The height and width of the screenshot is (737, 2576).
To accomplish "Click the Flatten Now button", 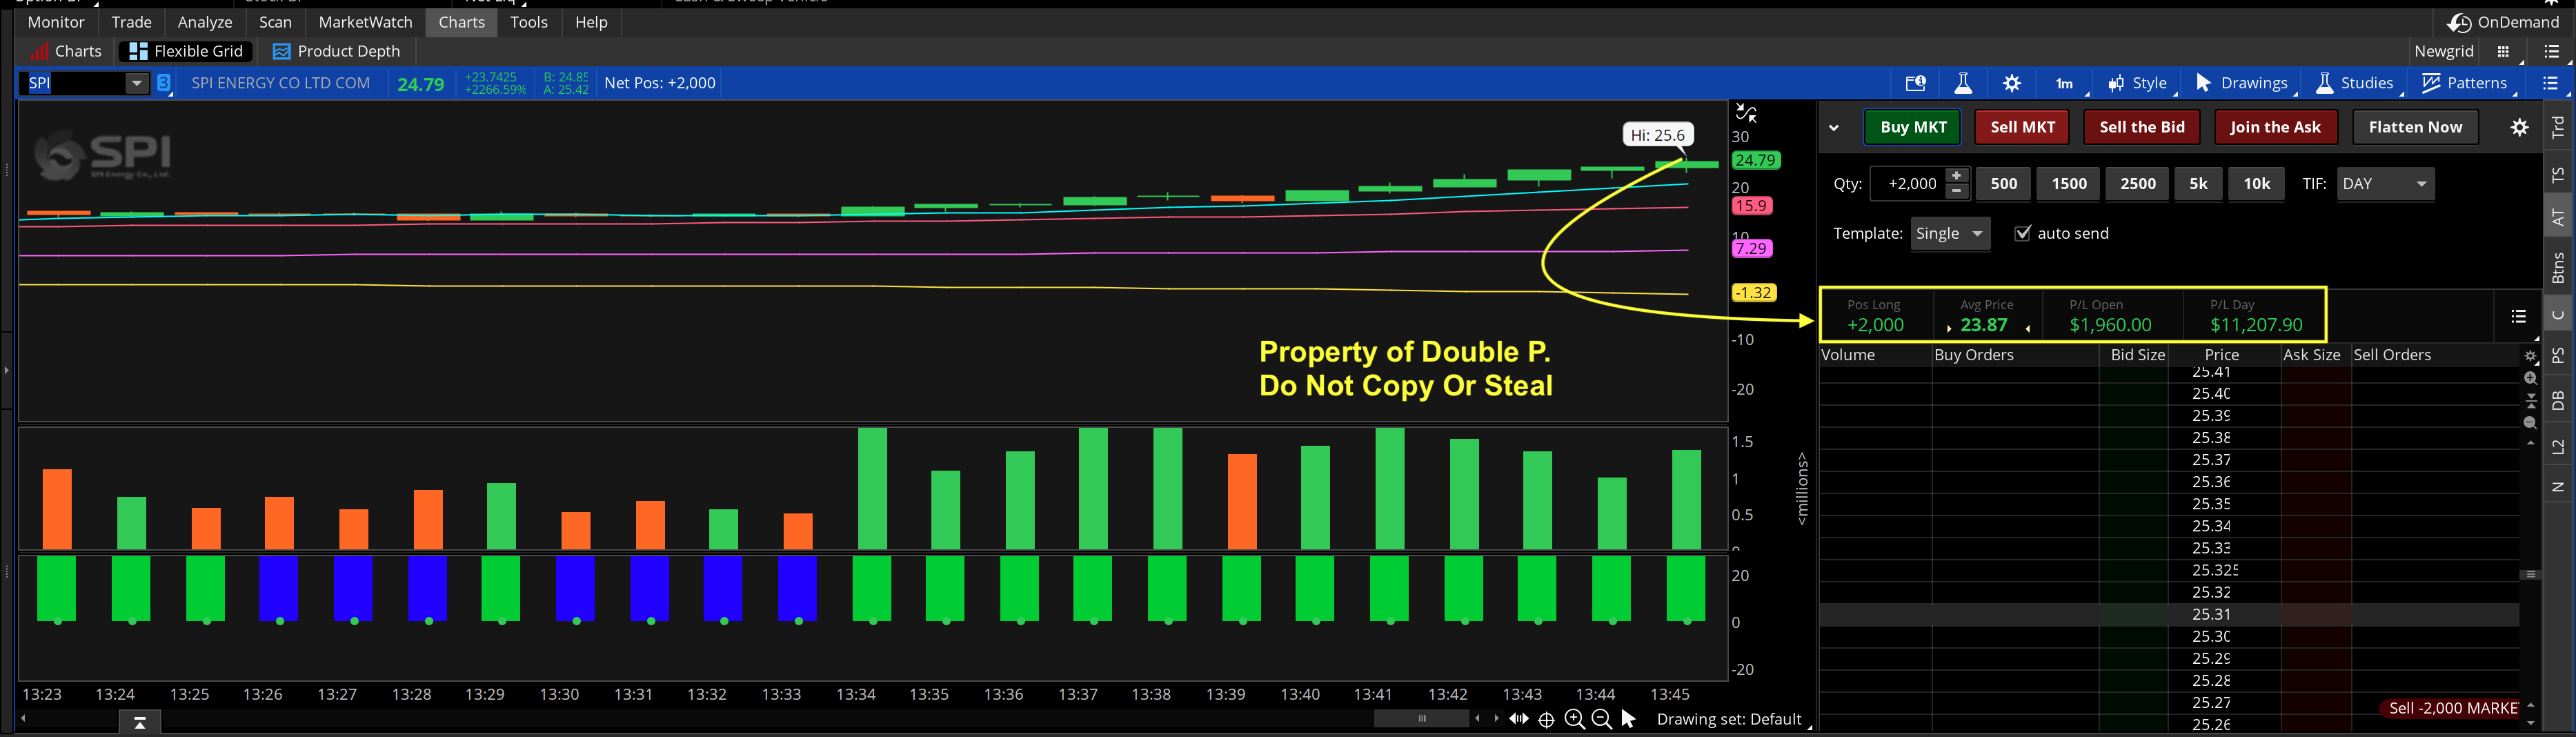I will [2414, 127].
